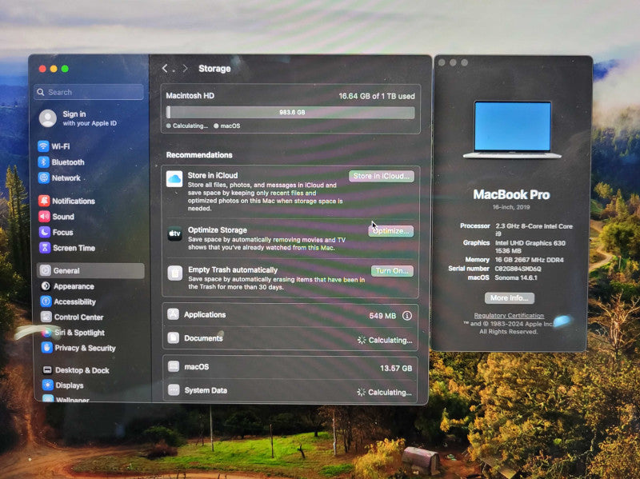Viewport: 640px width, 479px height.
Task: Click the Apple TV icon by Optimize Storage
Action: 174,234
